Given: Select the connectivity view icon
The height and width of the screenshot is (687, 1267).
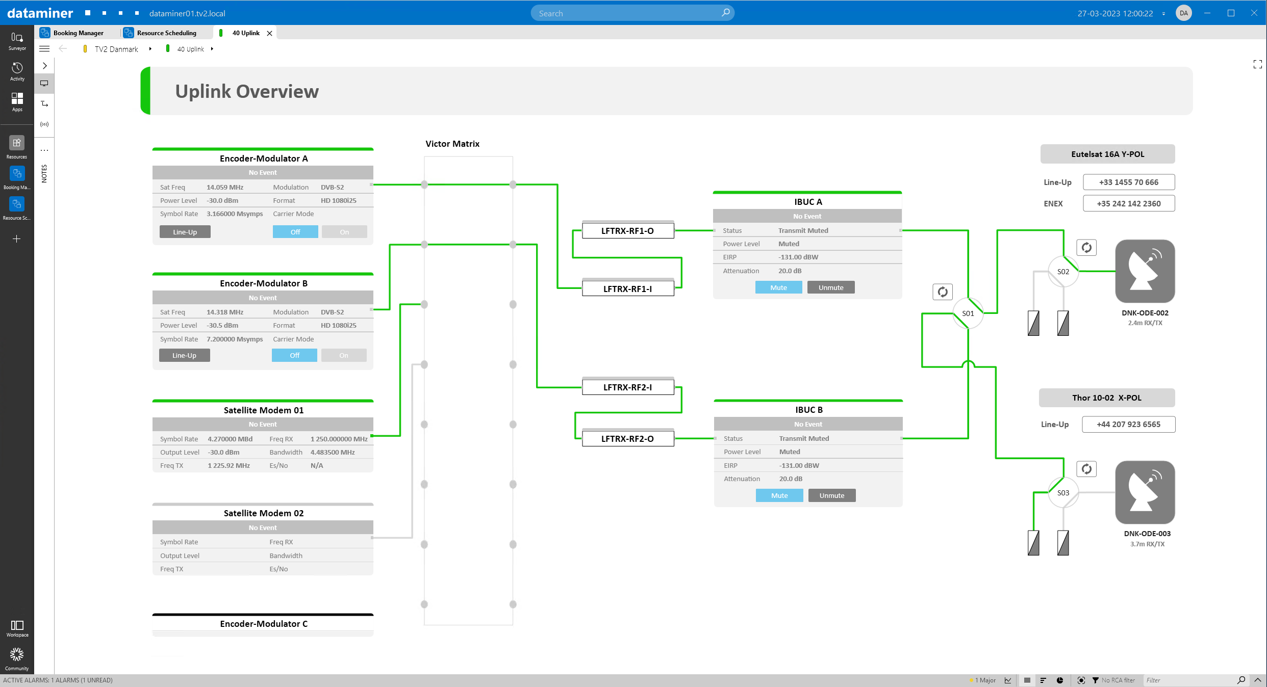Looking at the screenshot, I should coord(44,104).
